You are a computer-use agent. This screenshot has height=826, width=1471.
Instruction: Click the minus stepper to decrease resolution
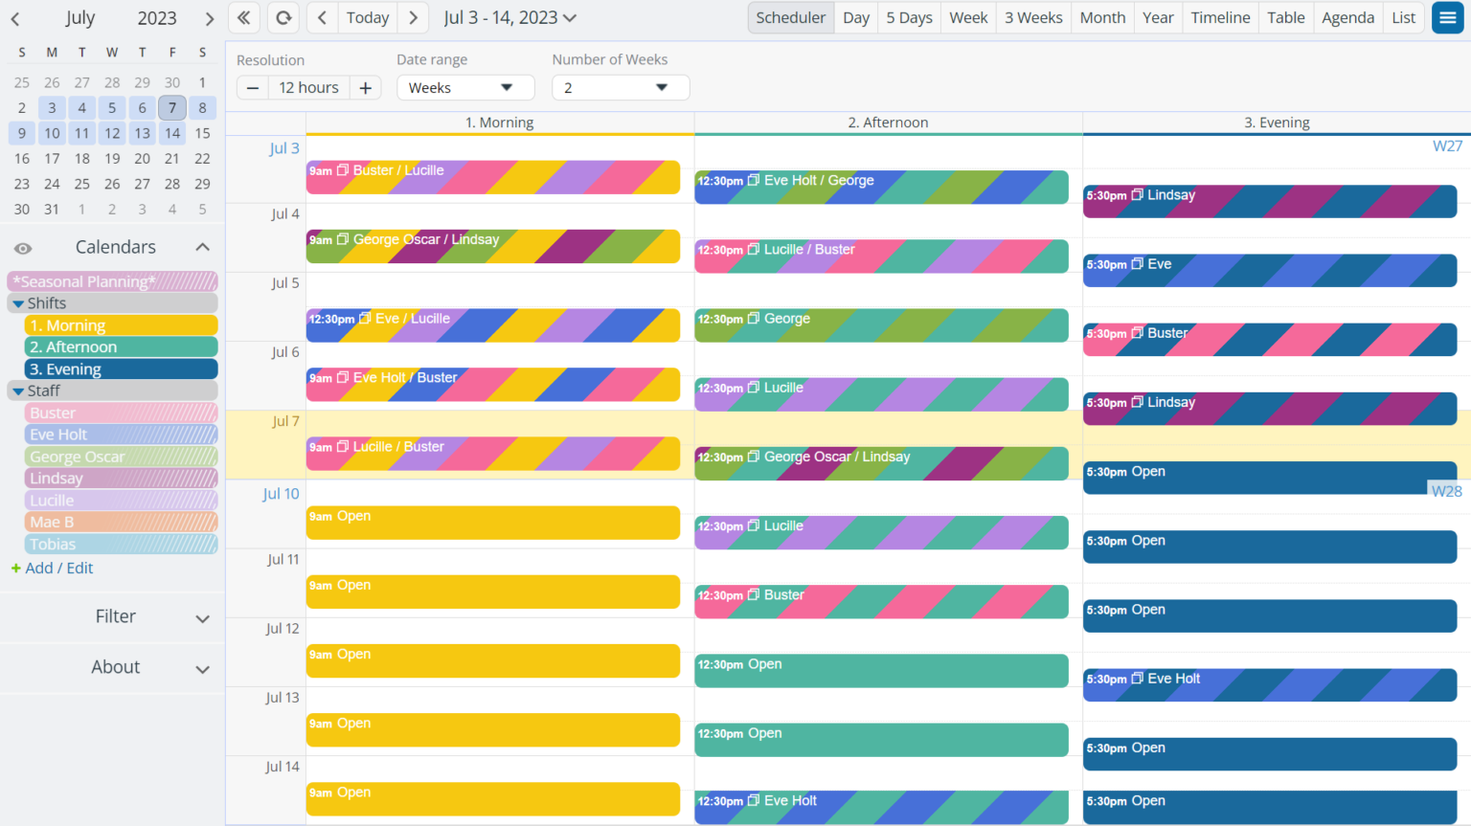tap(252, 87)
